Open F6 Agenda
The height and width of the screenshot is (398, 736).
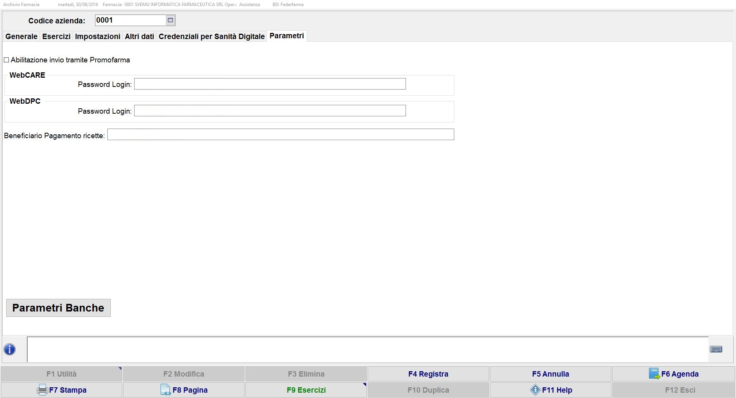pos(673,374)
